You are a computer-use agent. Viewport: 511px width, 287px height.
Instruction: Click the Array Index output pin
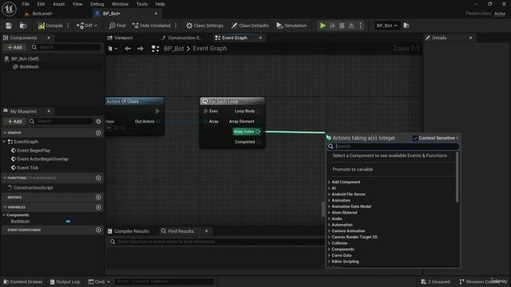tap(258, 132)
